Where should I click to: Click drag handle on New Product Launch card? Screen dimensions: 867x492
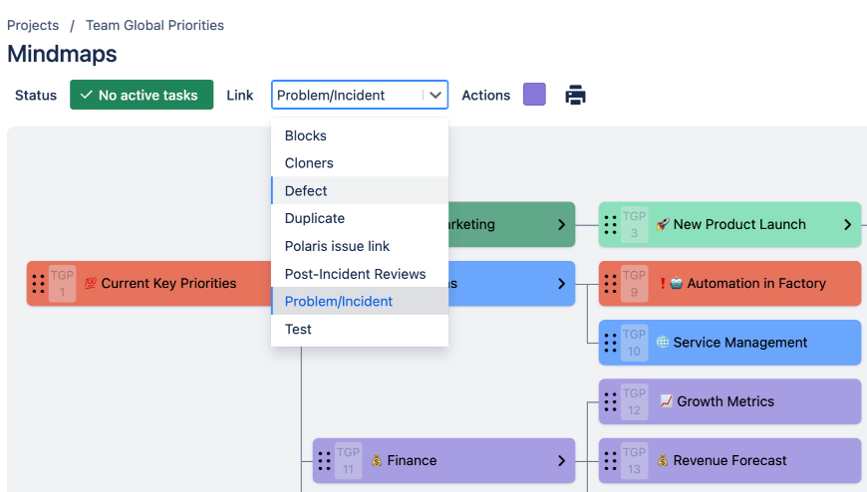pyautogui.click(x=611, y=225)
